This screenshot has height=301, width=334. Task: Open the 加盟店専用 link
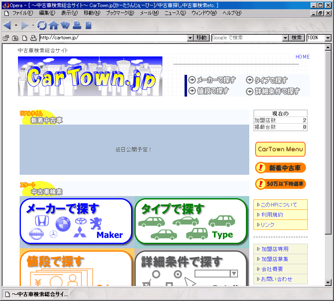point(275,249)
